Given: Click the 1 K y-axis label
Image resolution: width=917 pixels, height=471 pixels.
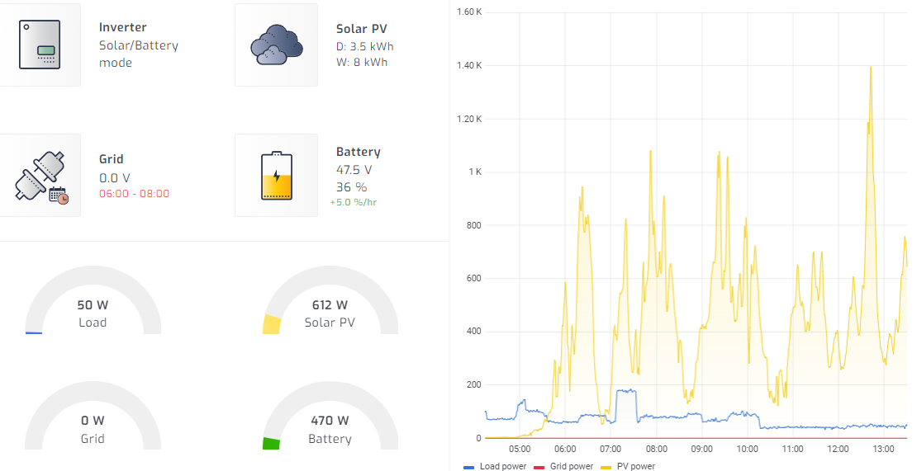Looking at the screenshot, I should tap(475, 172).
